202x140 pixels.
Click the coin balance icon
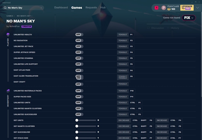click(169, 9)
